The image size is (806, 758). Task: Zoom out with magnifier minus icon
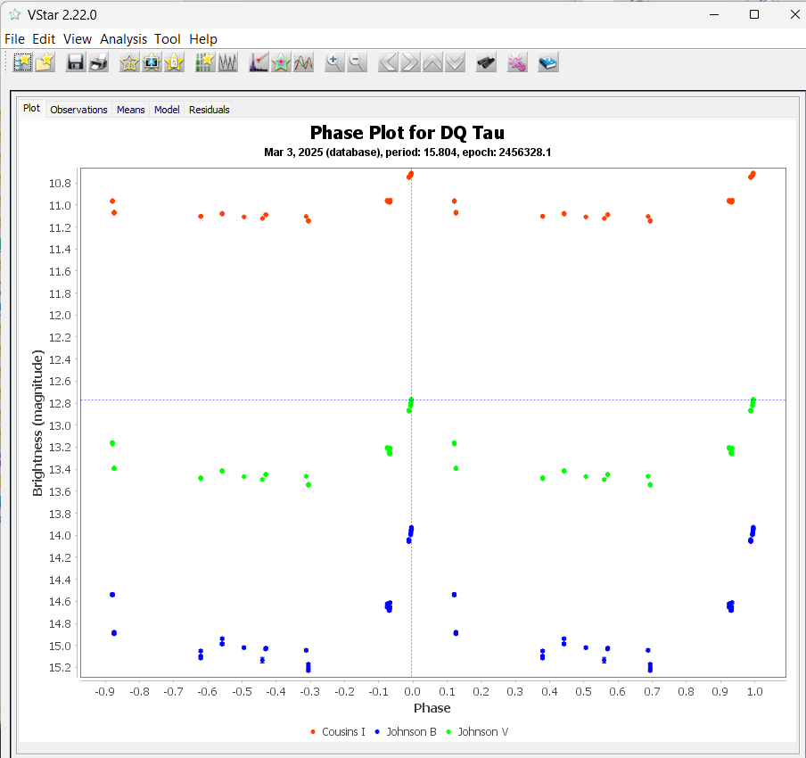357,62
